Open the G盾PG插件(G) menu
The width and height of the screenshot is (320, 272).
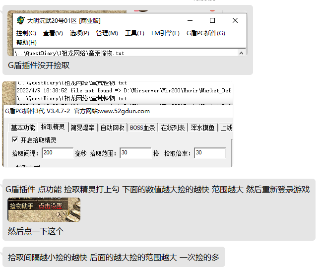point(206,33)
